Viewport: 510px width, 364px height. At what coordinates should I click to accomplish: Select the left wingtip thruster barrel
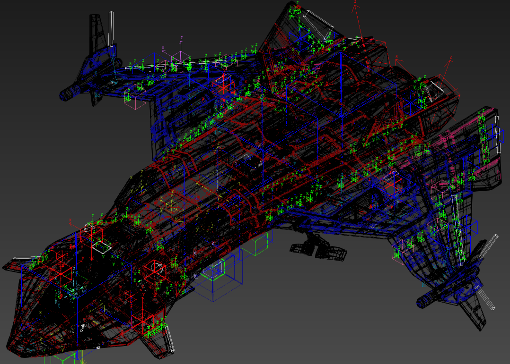click(70, 93)
